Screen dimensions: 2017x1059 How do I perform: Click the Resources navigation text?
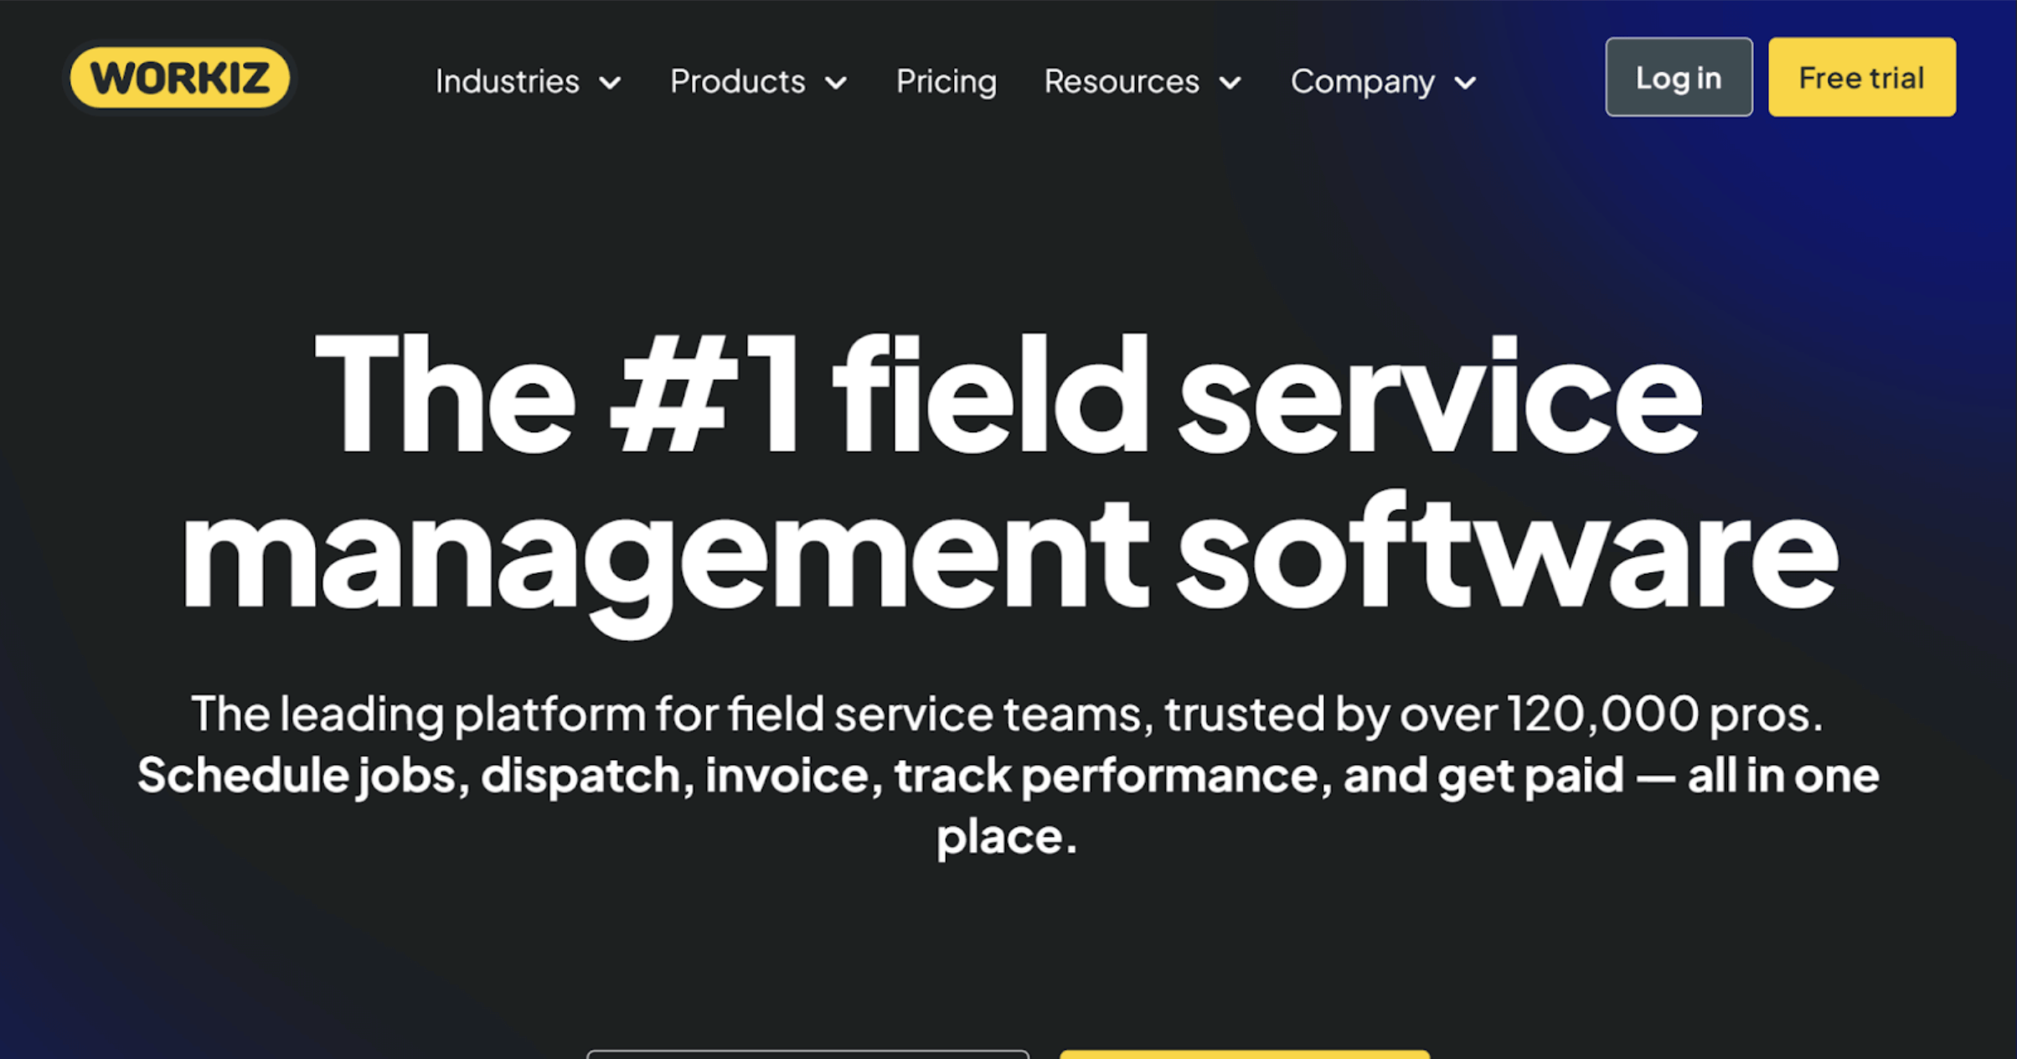coord(1122,81)
